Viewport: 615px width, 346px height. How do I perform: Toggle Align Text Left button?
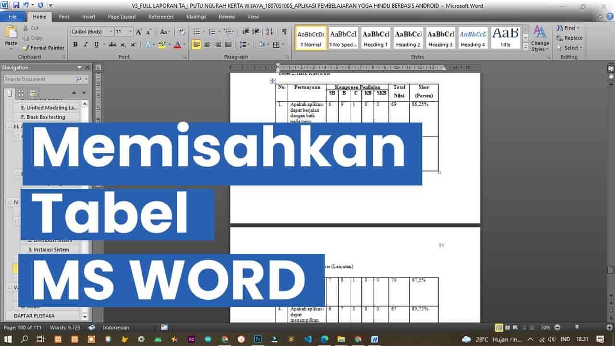197,45
